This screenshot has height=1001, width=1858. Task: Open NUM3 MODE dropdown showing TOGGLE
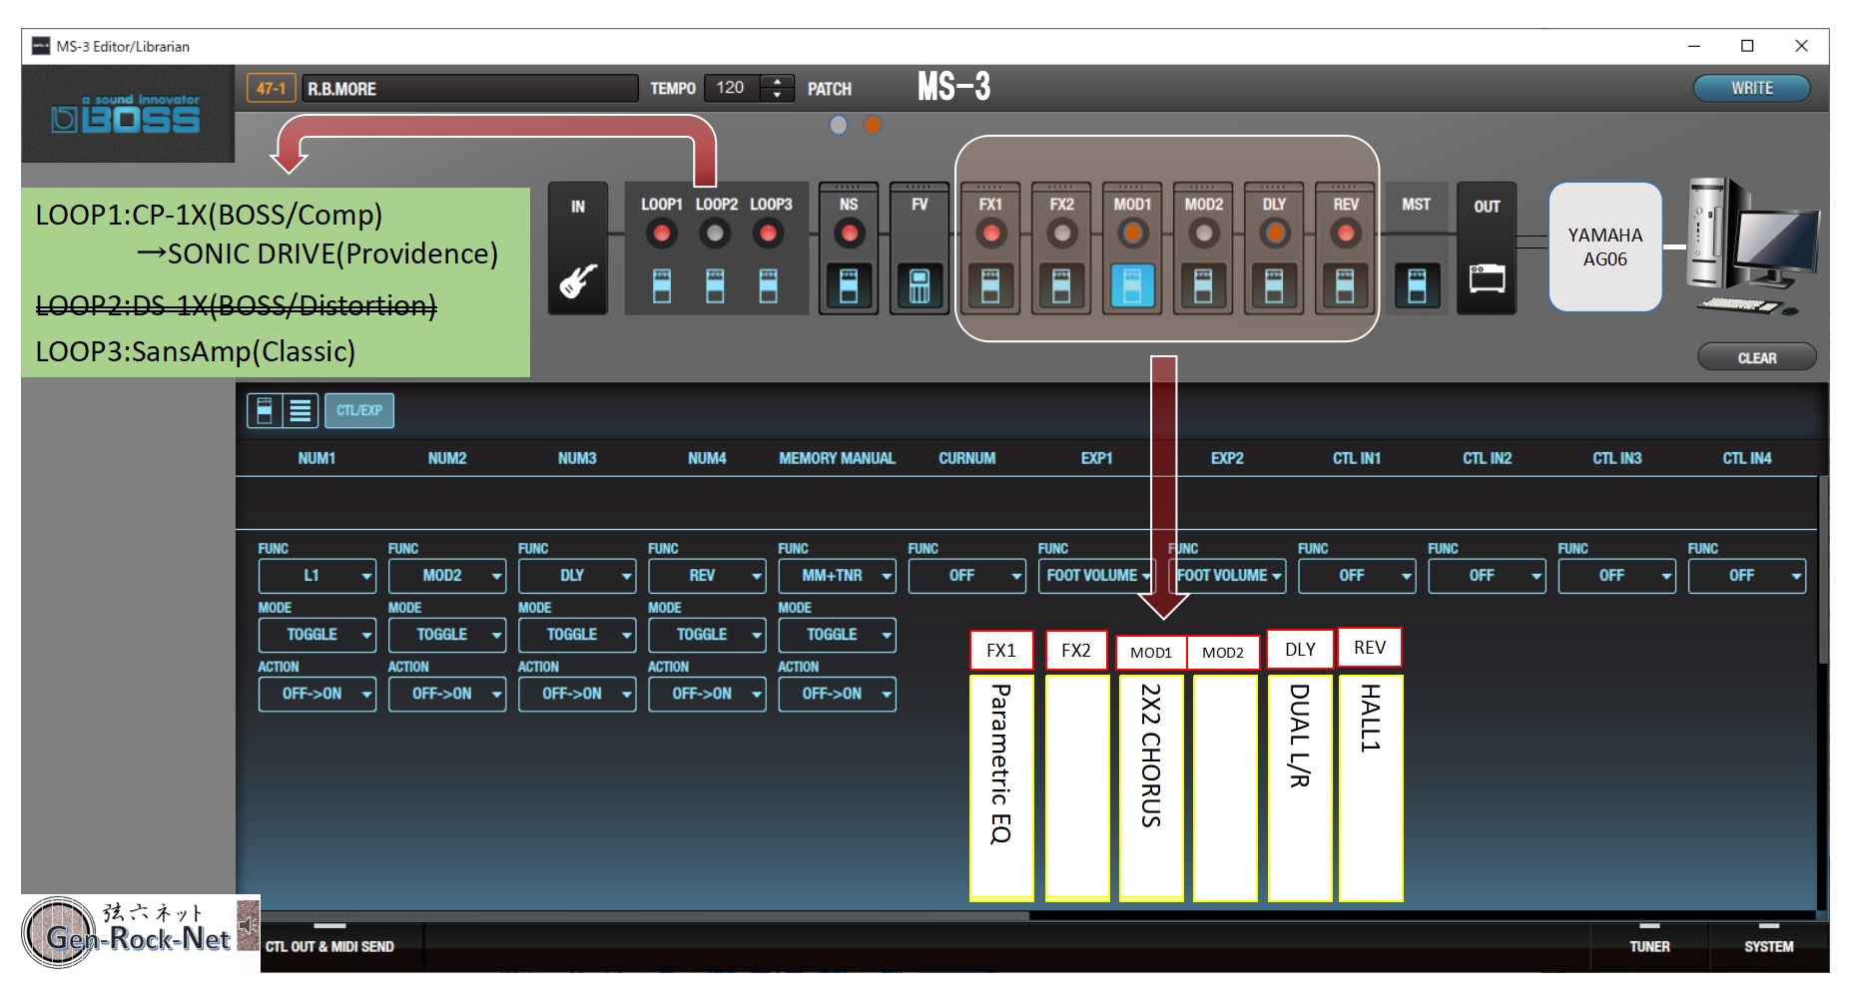tap(577, 635)
